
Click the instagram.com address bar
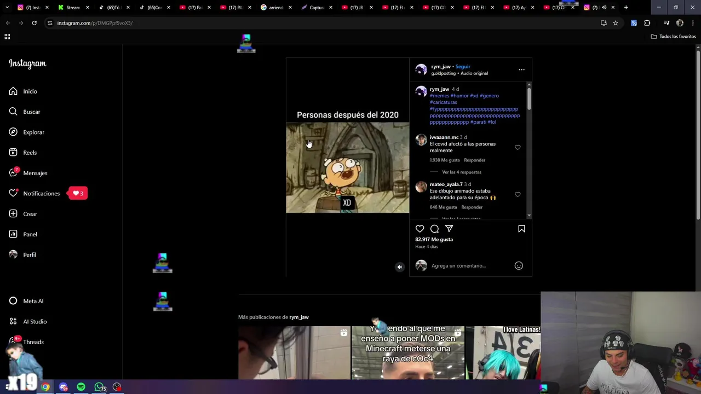click(x=323, y=23)
